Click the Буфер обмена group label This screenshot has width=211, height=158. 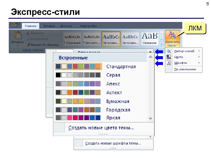33,50
